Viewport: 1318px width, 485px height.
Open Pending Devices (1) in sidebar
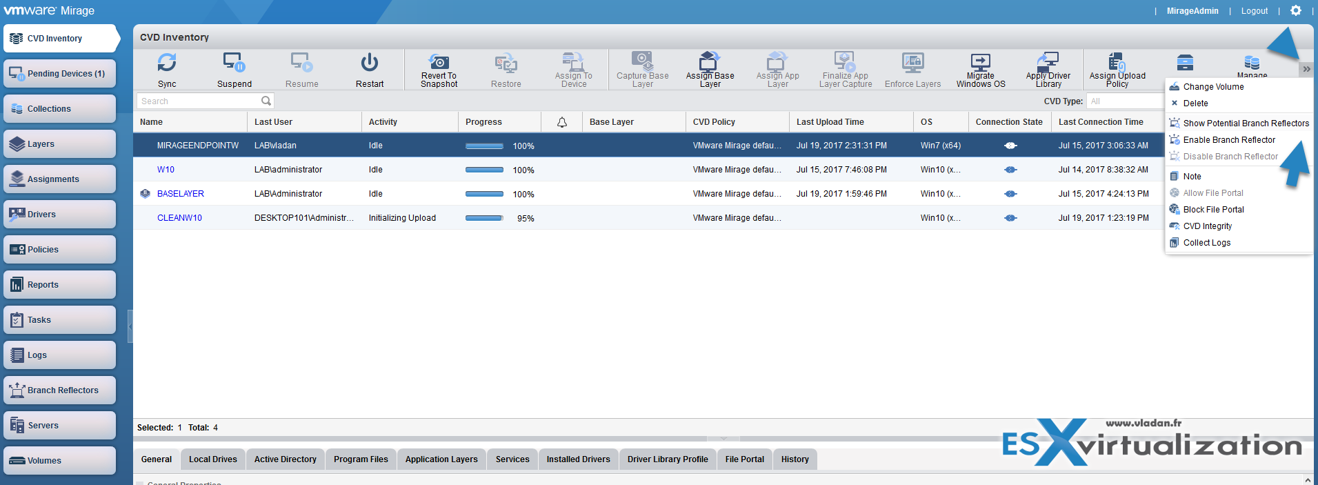coord(60,74)
